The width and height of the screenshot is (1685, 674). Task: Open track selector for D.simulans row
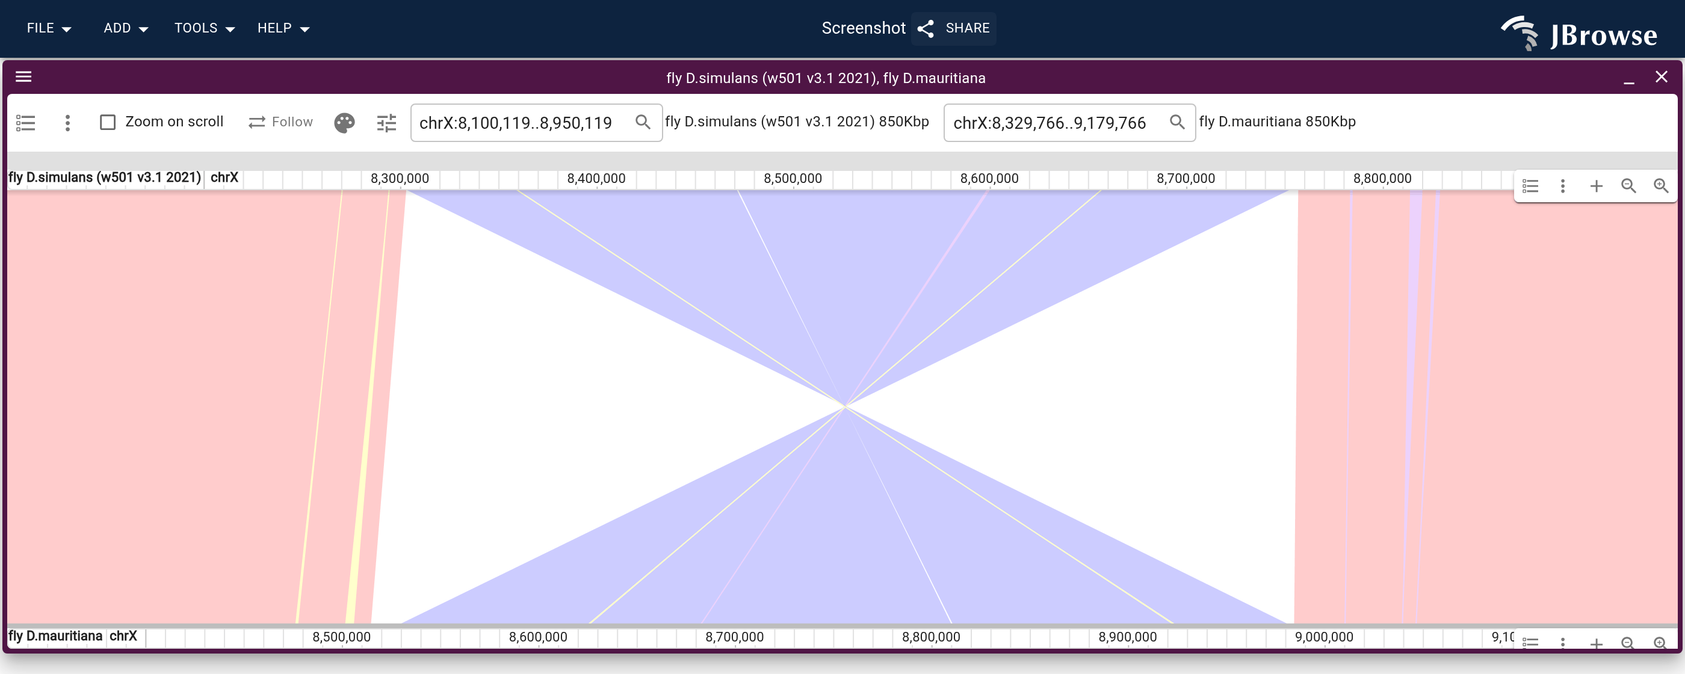(1530, 187)
